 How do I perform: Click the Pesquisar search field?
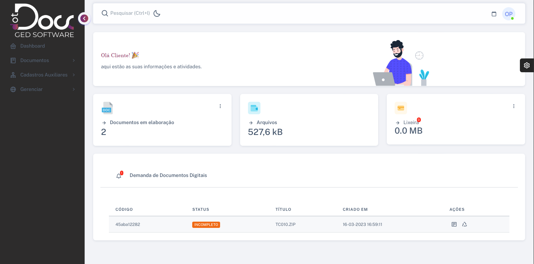click(x=130, y=13)
